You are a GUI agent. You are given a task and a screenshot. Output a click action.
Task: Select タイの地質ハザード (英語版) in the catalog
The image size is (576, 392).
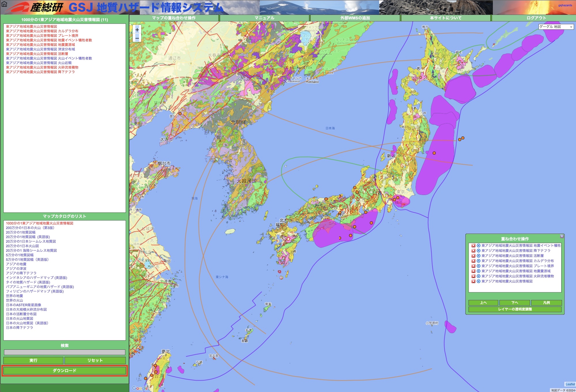click(28, 282)
